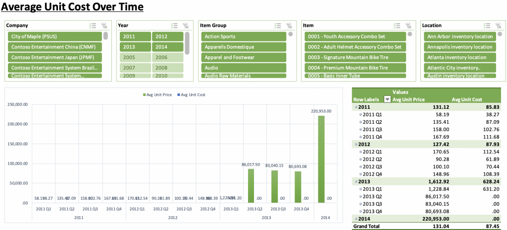Viewport: 507px width, 230px height.
Task: Clear the Item slicer filter
Action: [409, 26]
